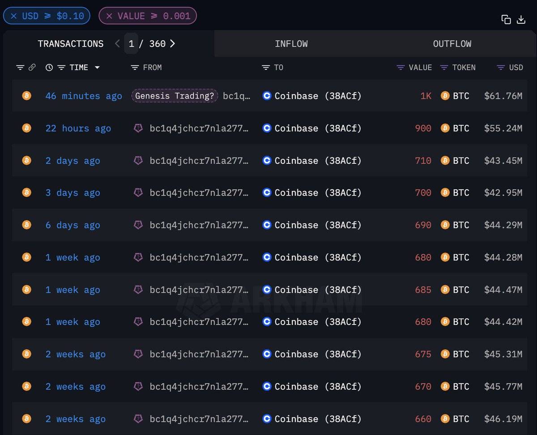Open the 46 minutes ago transaction
The height and width of the screenshot is (435, 537).
tap(84, 96)
